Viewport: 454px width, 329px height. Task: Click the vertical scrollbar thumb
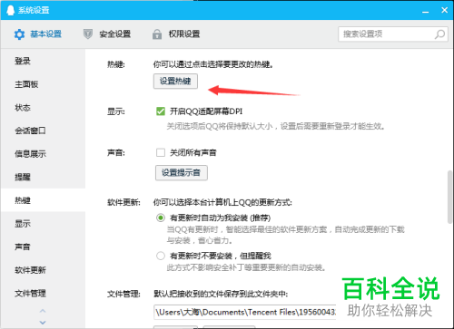(449, 198)
